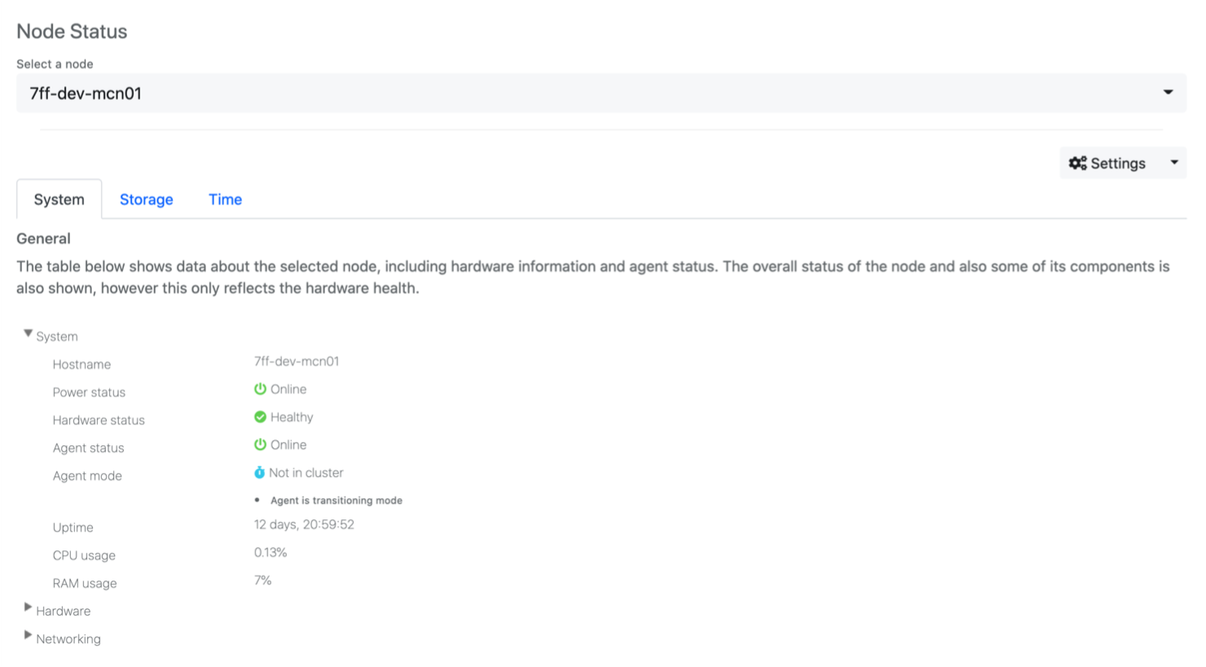Select the System tab

point(59,200)
